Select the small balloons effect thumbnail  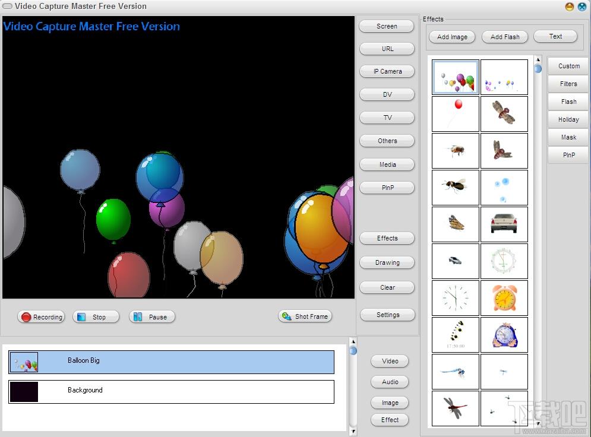tap(504, 77)
